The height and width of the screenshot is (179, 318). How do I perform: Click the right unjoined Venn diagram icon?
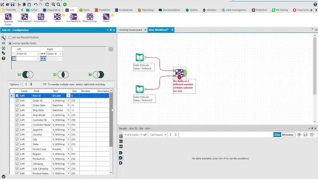pyautogui.click(x=99, y=75)
